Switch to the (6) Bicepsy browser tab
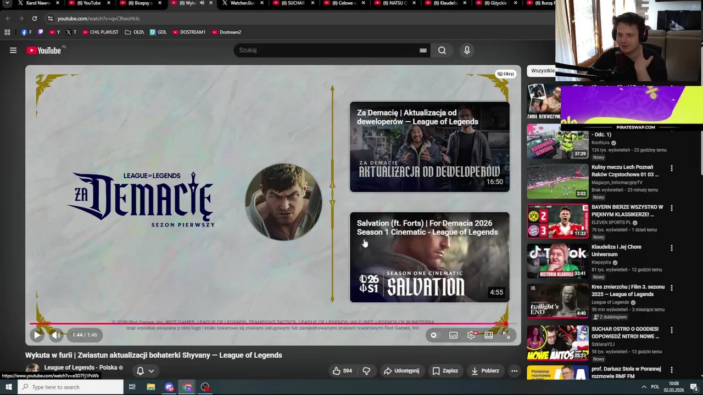 pos(140,3)
